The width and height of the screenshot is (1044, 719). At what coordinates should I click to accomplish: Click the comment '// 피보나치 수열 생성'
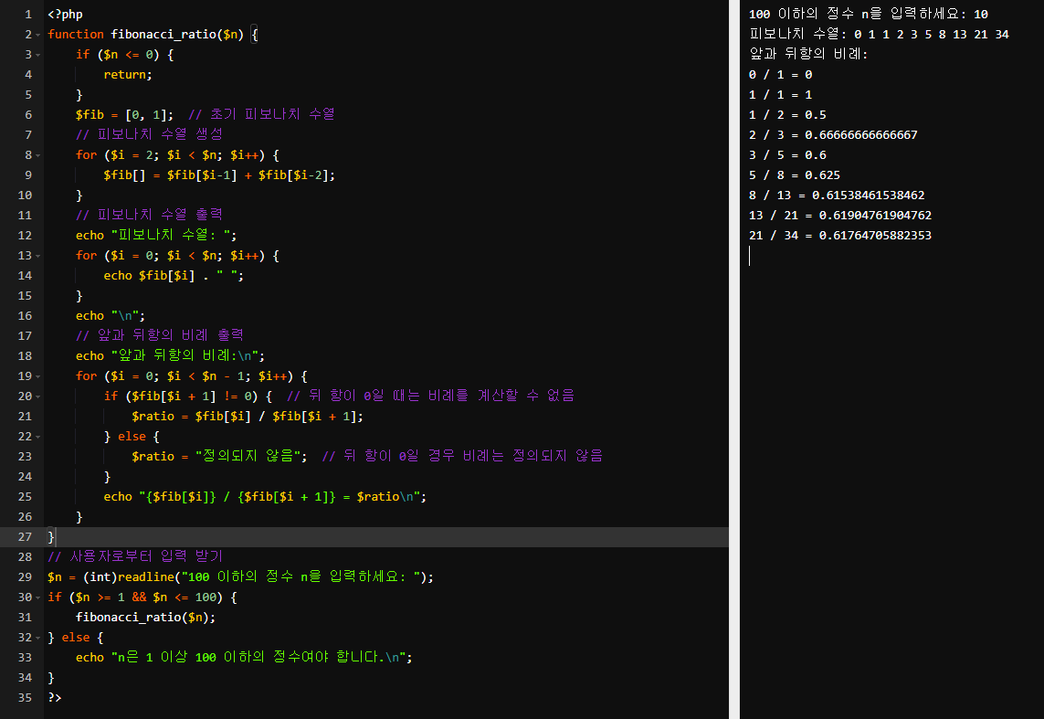(x=149, y=134)
